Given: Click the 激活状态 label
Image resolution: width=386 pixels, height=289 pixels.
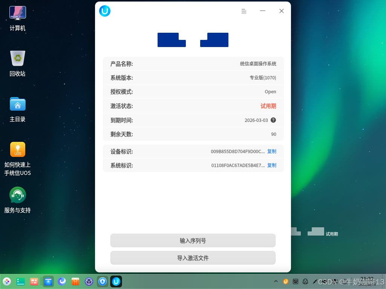Looking at the screenshot, I should (x=122, y=106).
